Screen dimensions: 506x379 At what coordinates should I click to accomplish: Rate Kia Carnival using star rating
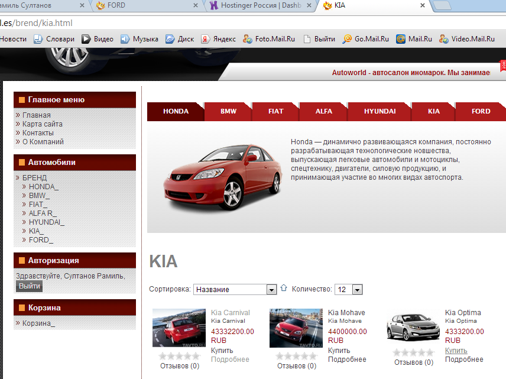point(180,356)
